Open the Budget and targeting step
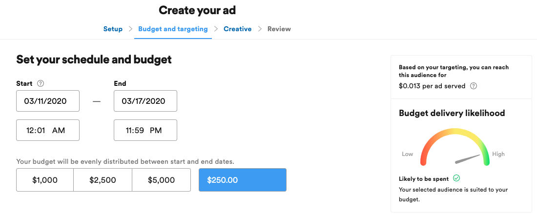Viewport: 537px width, 214px height. (x=173, y=29)
